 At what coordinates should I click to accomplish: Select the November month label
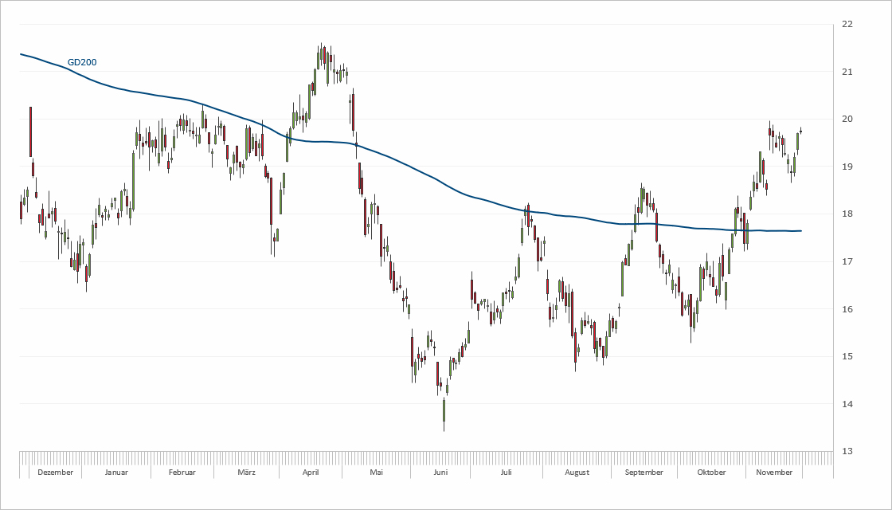[774, 473]
